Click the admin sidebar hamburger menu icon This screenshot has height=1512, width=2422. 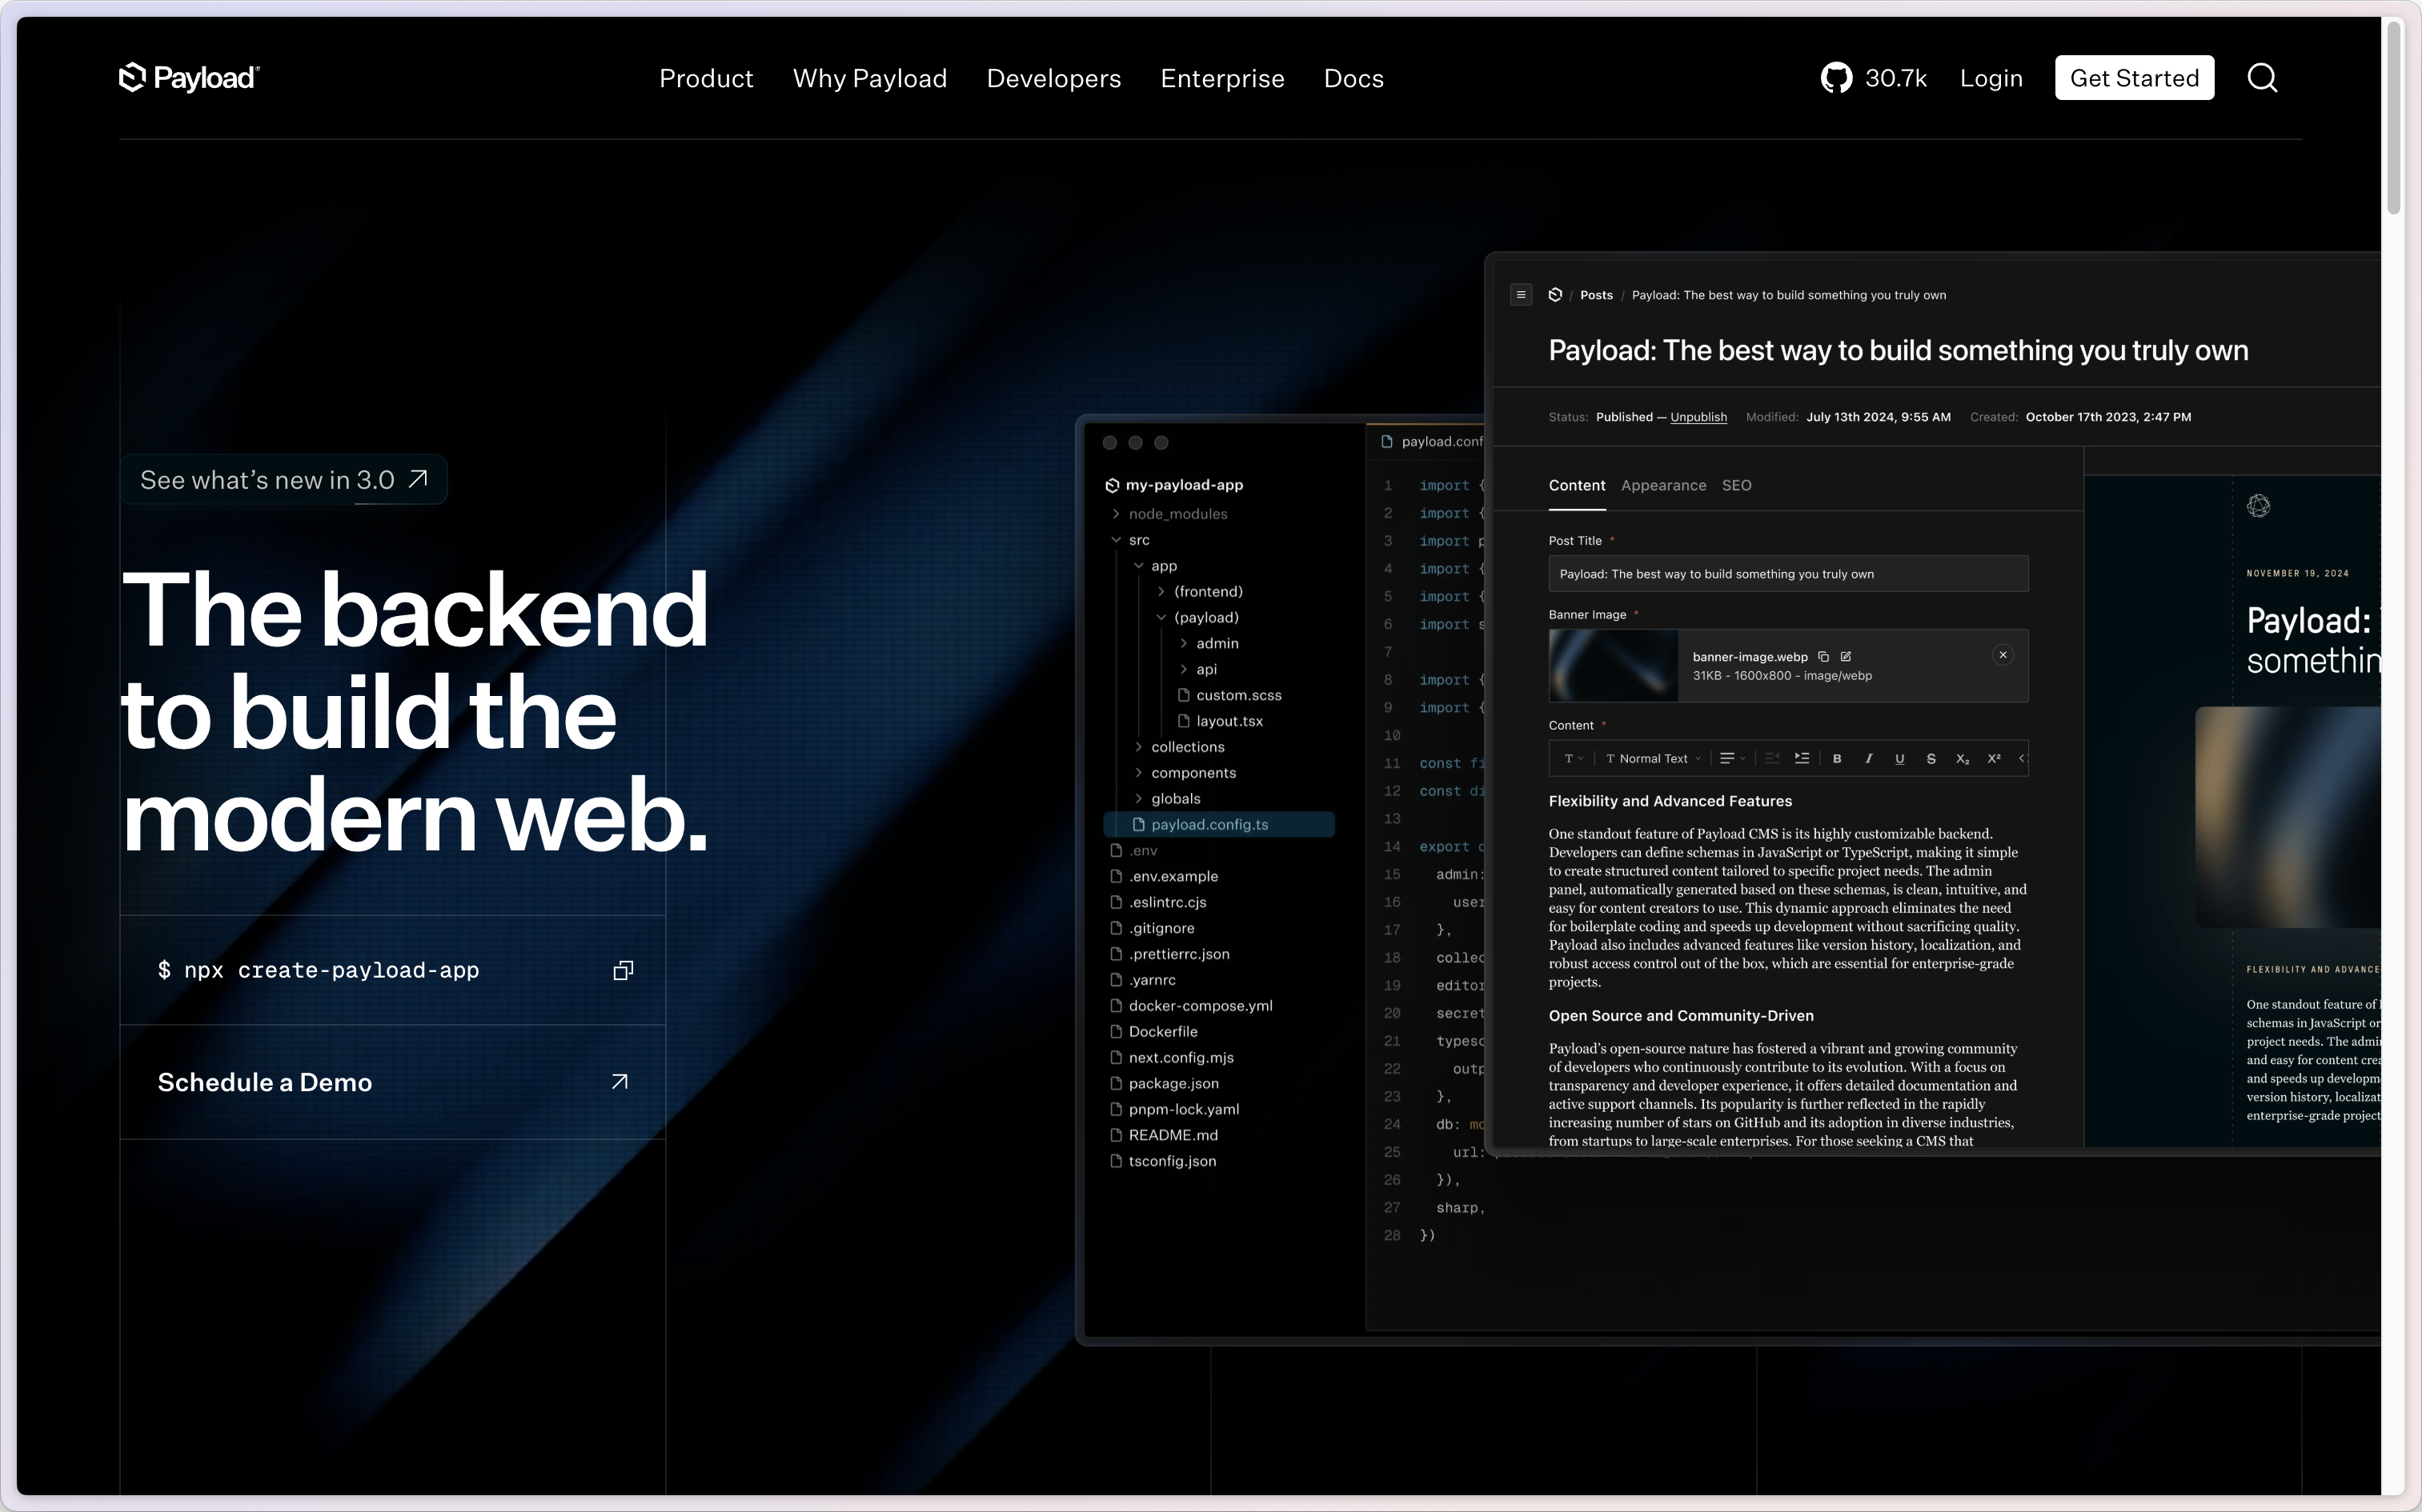tap(1521, 295)
